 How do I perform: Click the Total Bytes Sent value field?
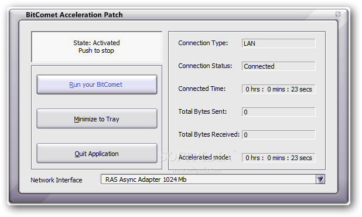coord(278,112)
